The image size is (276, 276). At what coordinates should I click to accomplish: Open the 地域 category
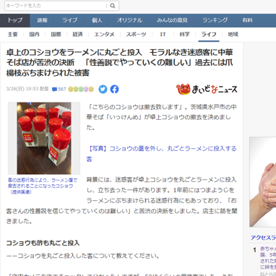point(233,35)
